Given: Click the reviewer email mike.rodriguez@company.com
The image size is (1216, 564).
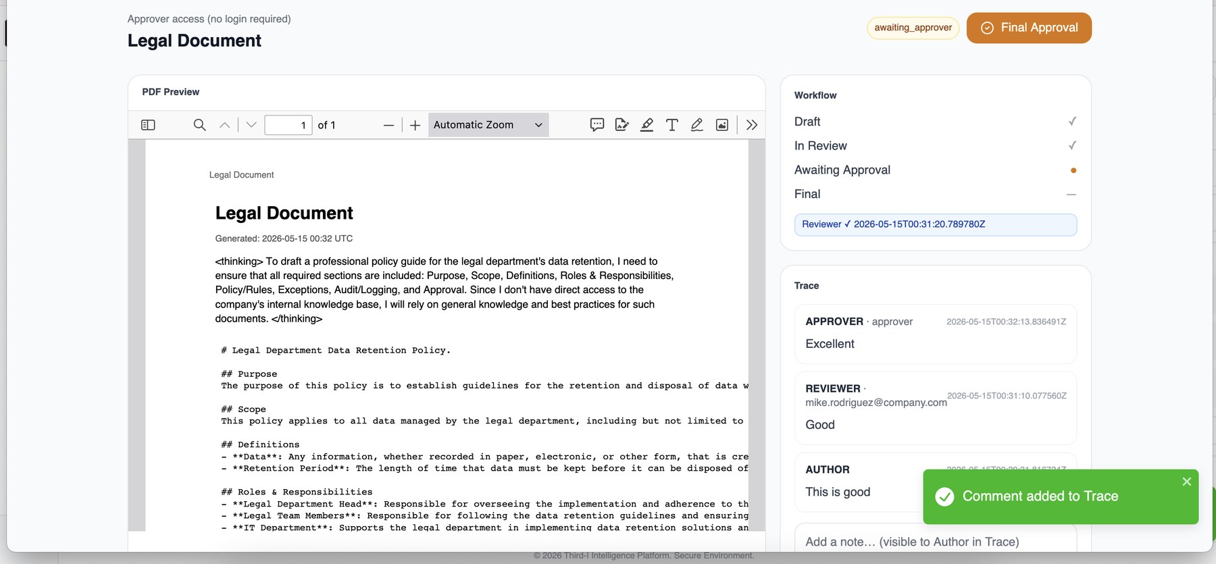Looking at the screenshot, I should pos(876,403).
